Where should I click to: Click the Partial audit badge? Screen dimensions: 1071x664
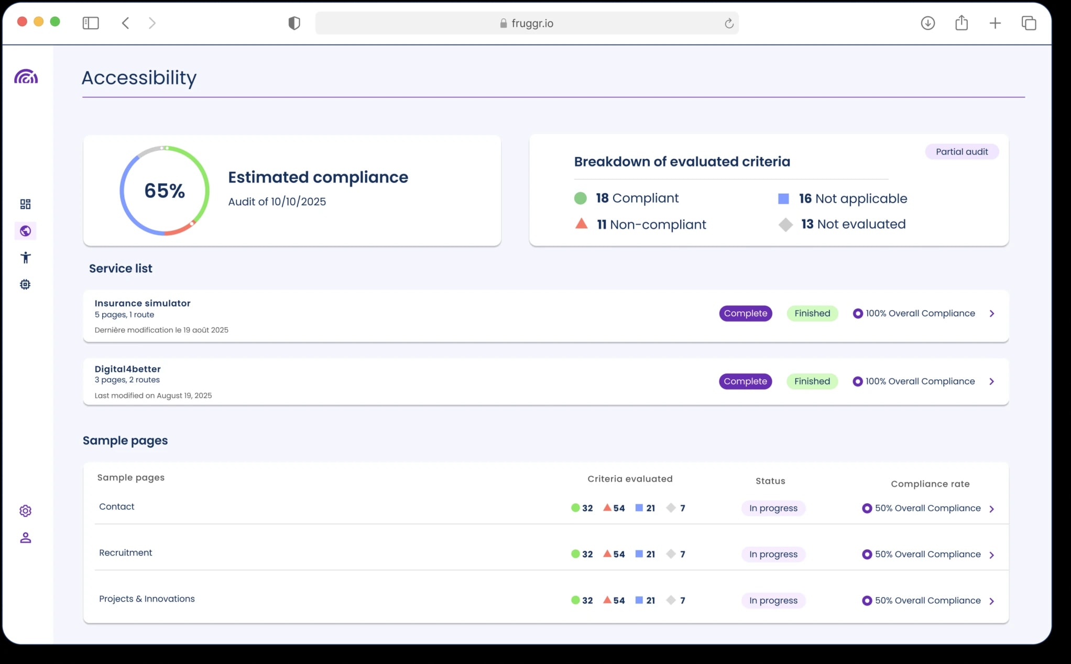click(x=962, y=152)
